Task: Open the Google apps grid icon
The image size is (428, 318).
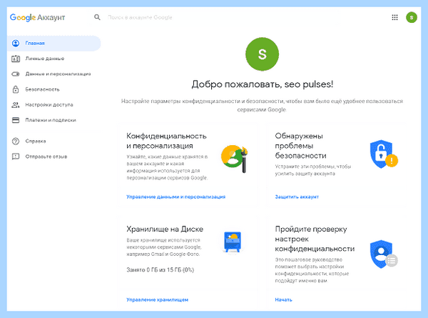Action: pyautogui.click(x=394, y=17)
